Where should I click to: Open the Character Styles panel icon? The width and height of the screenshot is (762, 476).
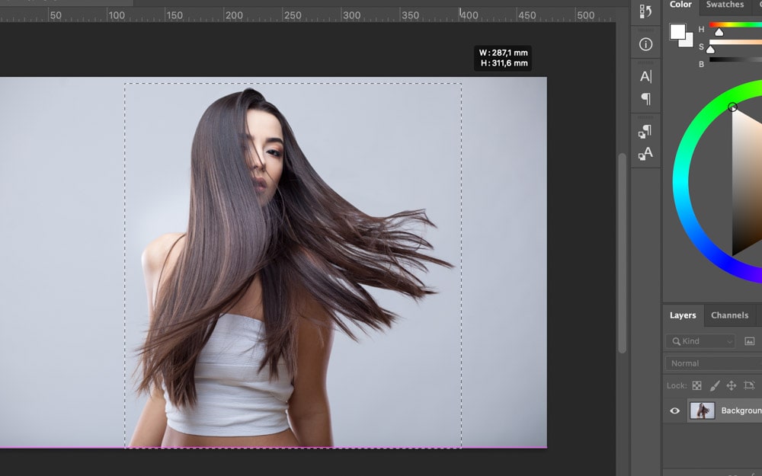click(645, 154)
